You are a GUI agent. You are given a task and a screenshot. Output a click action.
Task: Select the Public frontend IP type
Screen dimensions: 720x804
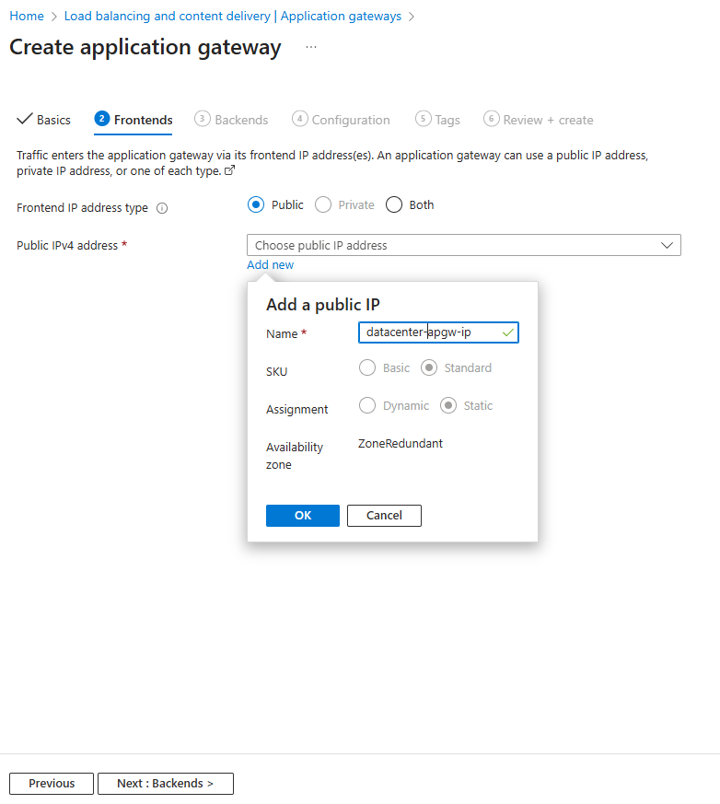(257, 204)
